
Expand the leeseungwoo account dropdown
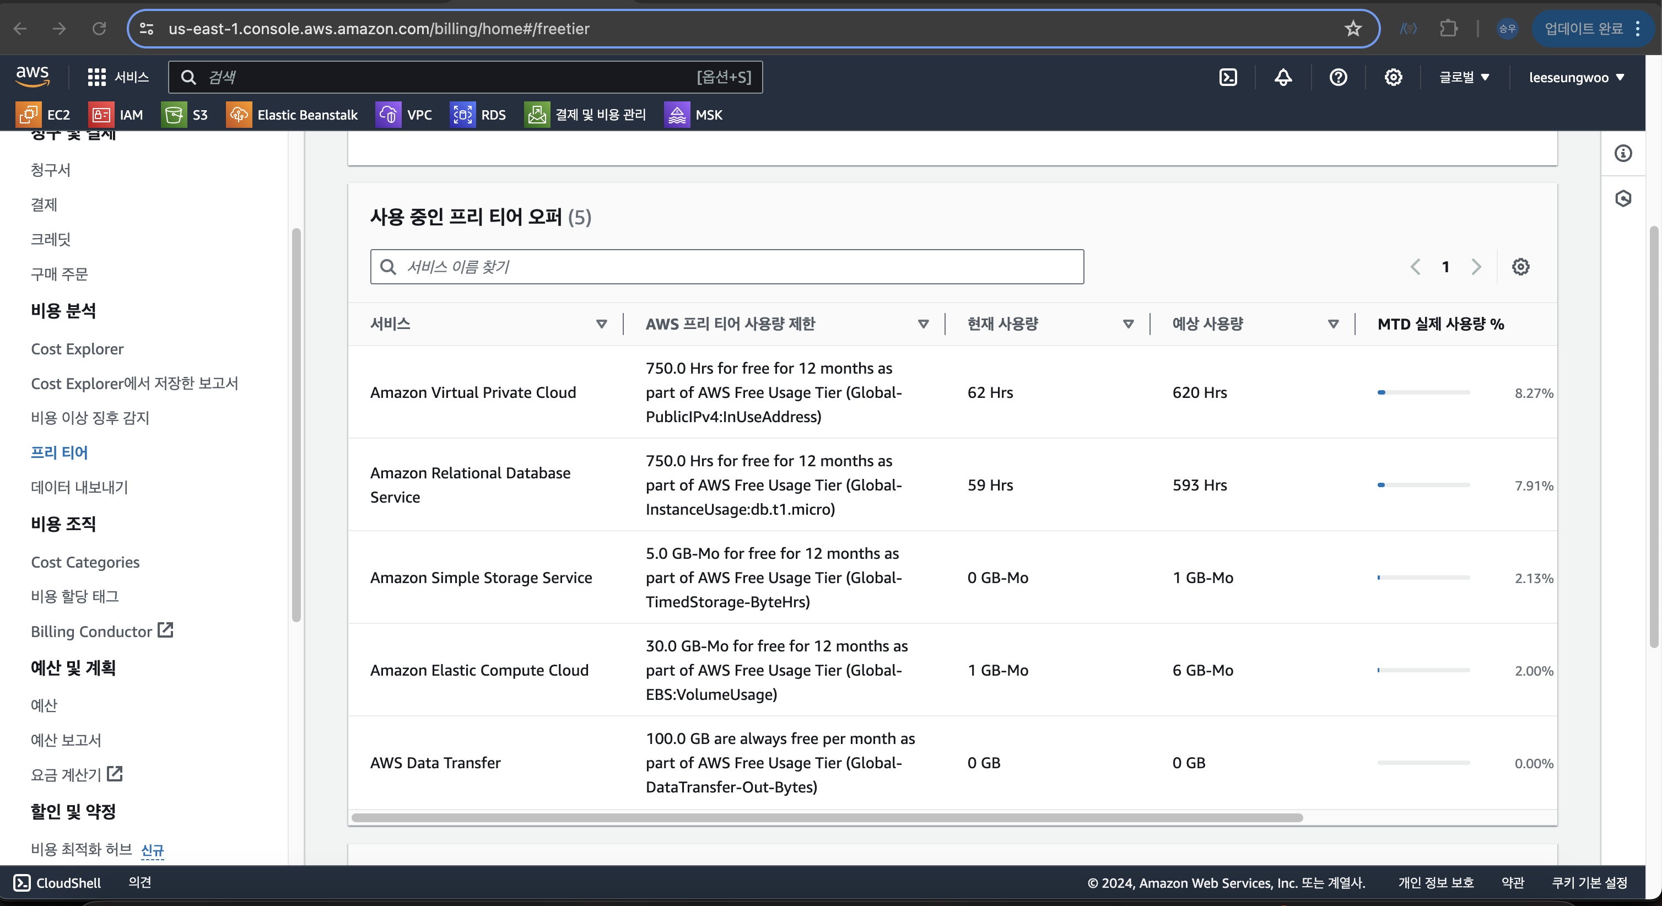1575,78
